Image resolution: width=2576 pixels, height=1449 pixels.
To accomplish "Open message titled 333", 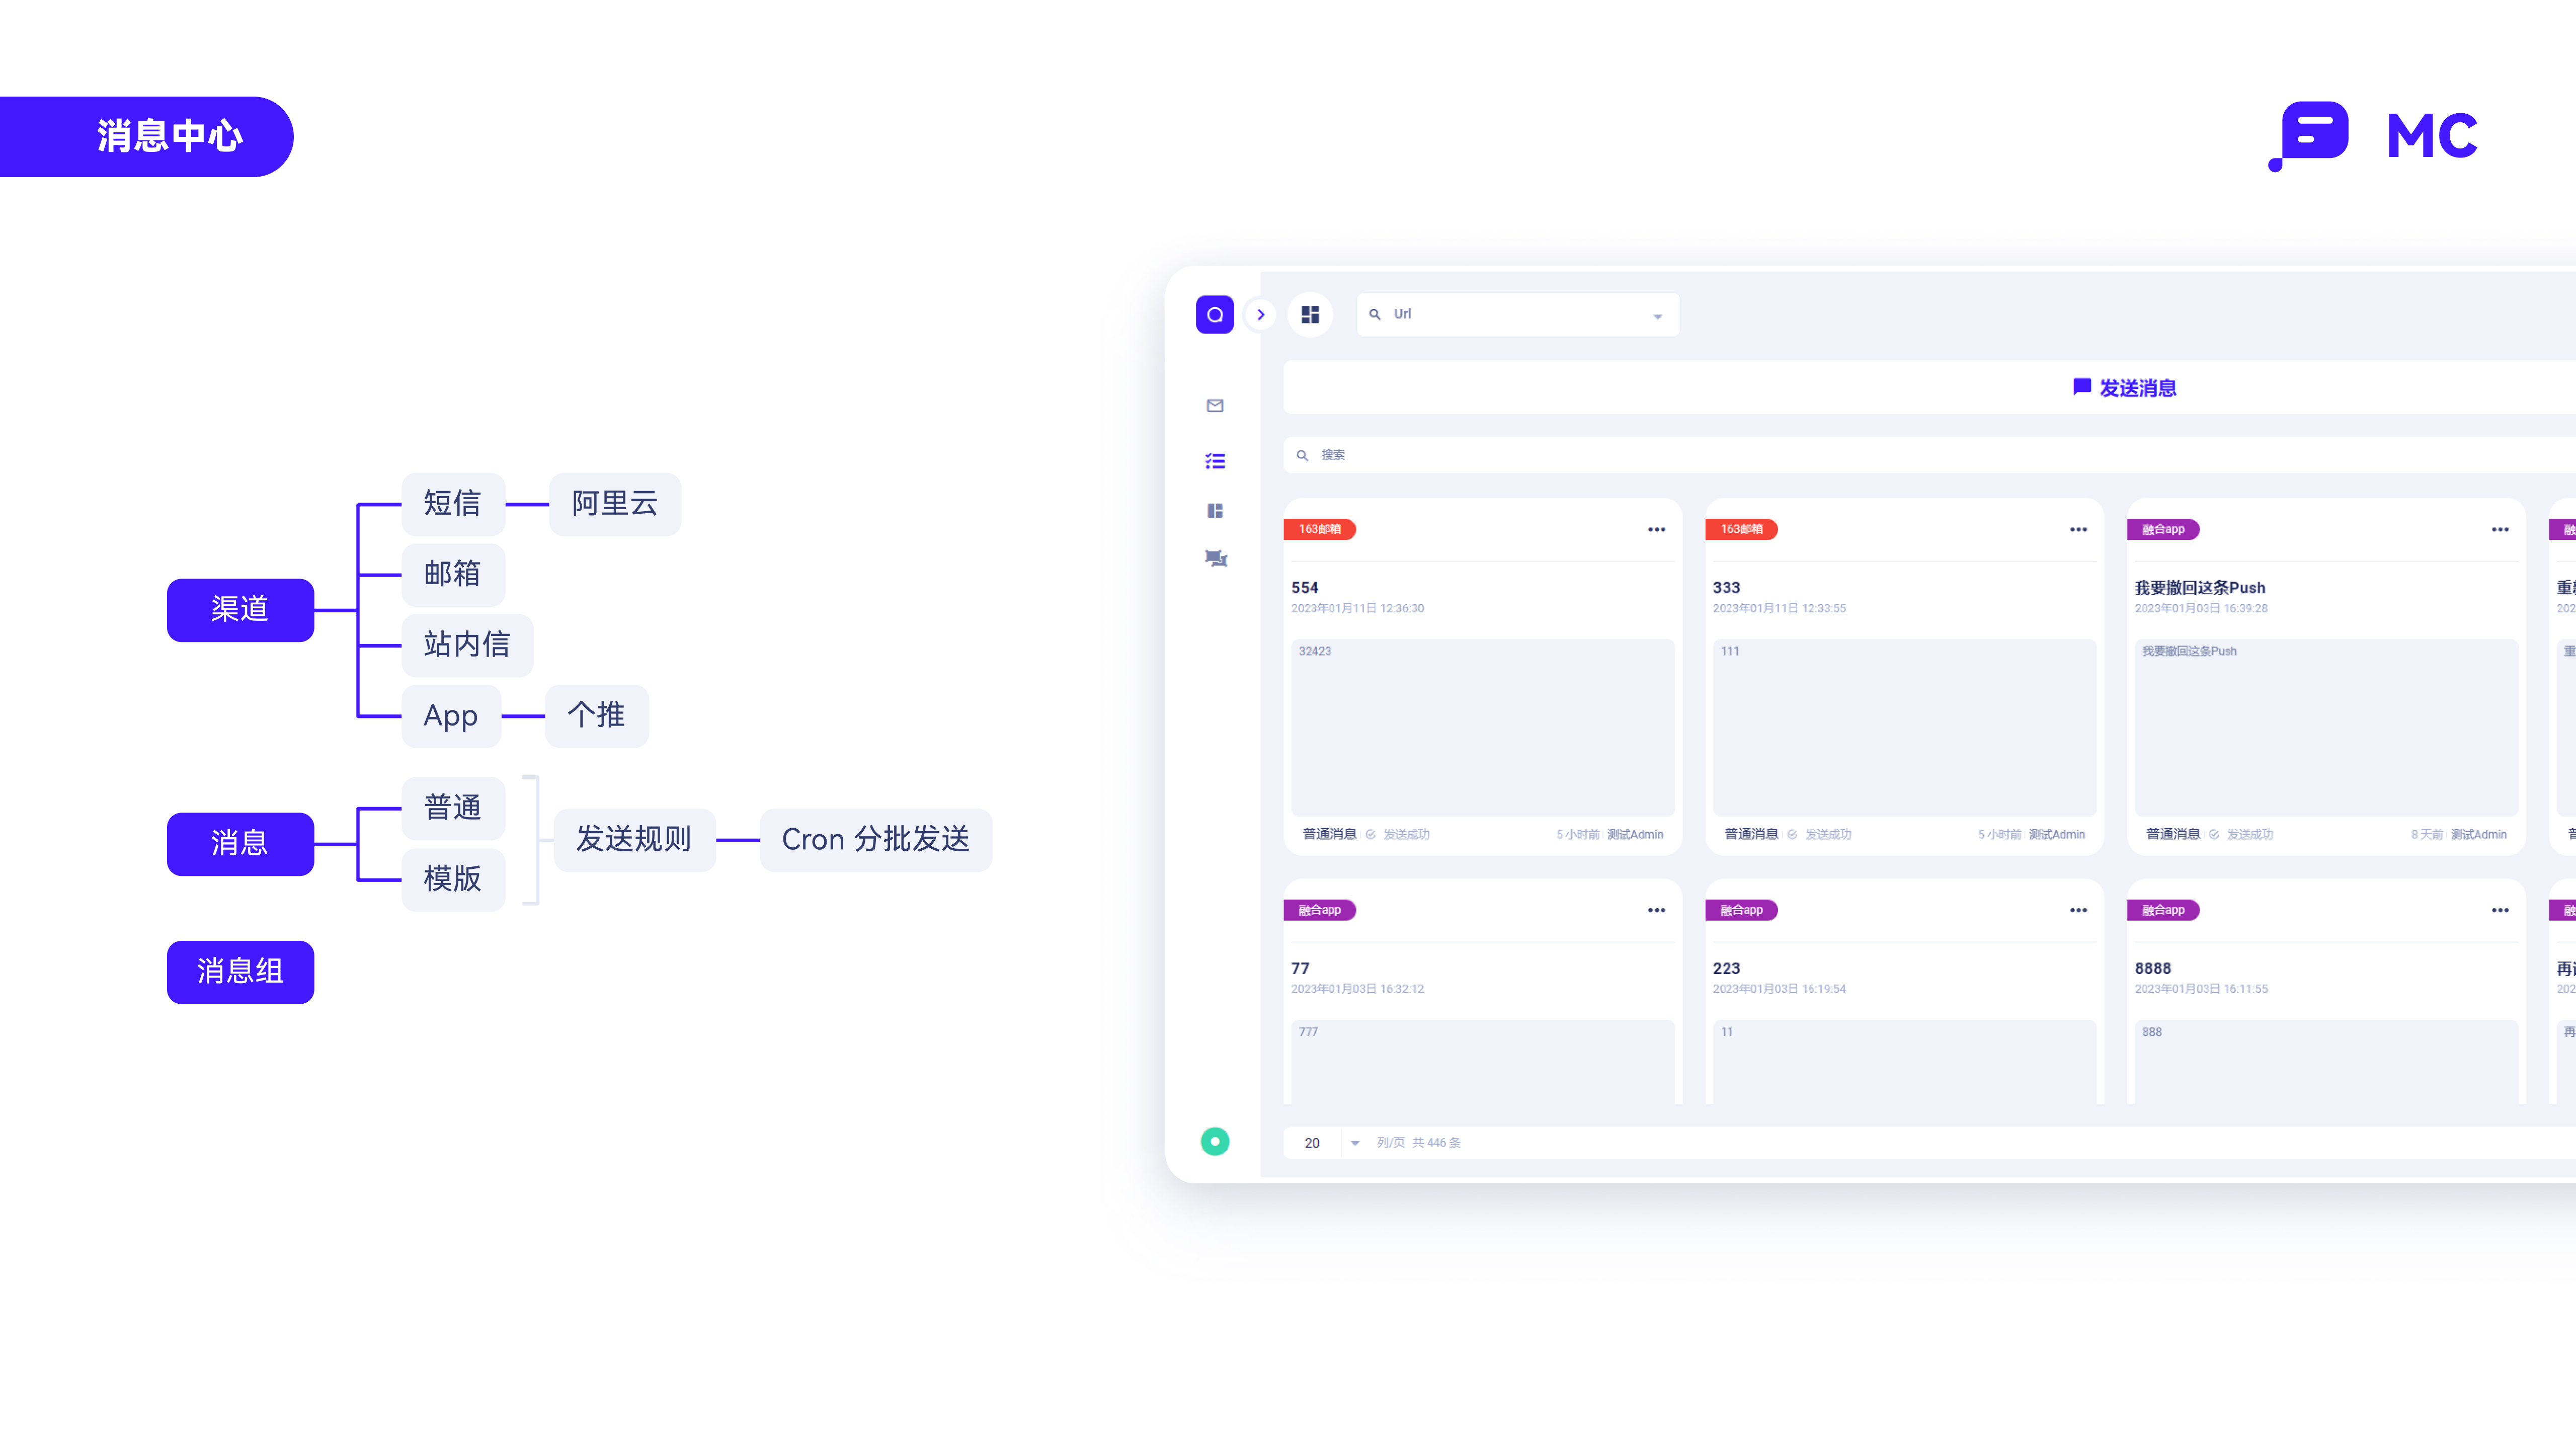I will coord(1726,588).
